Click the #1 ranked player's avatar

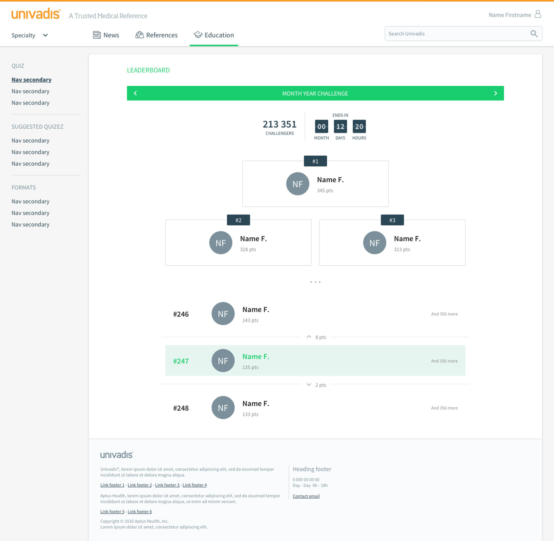(297, 184)
